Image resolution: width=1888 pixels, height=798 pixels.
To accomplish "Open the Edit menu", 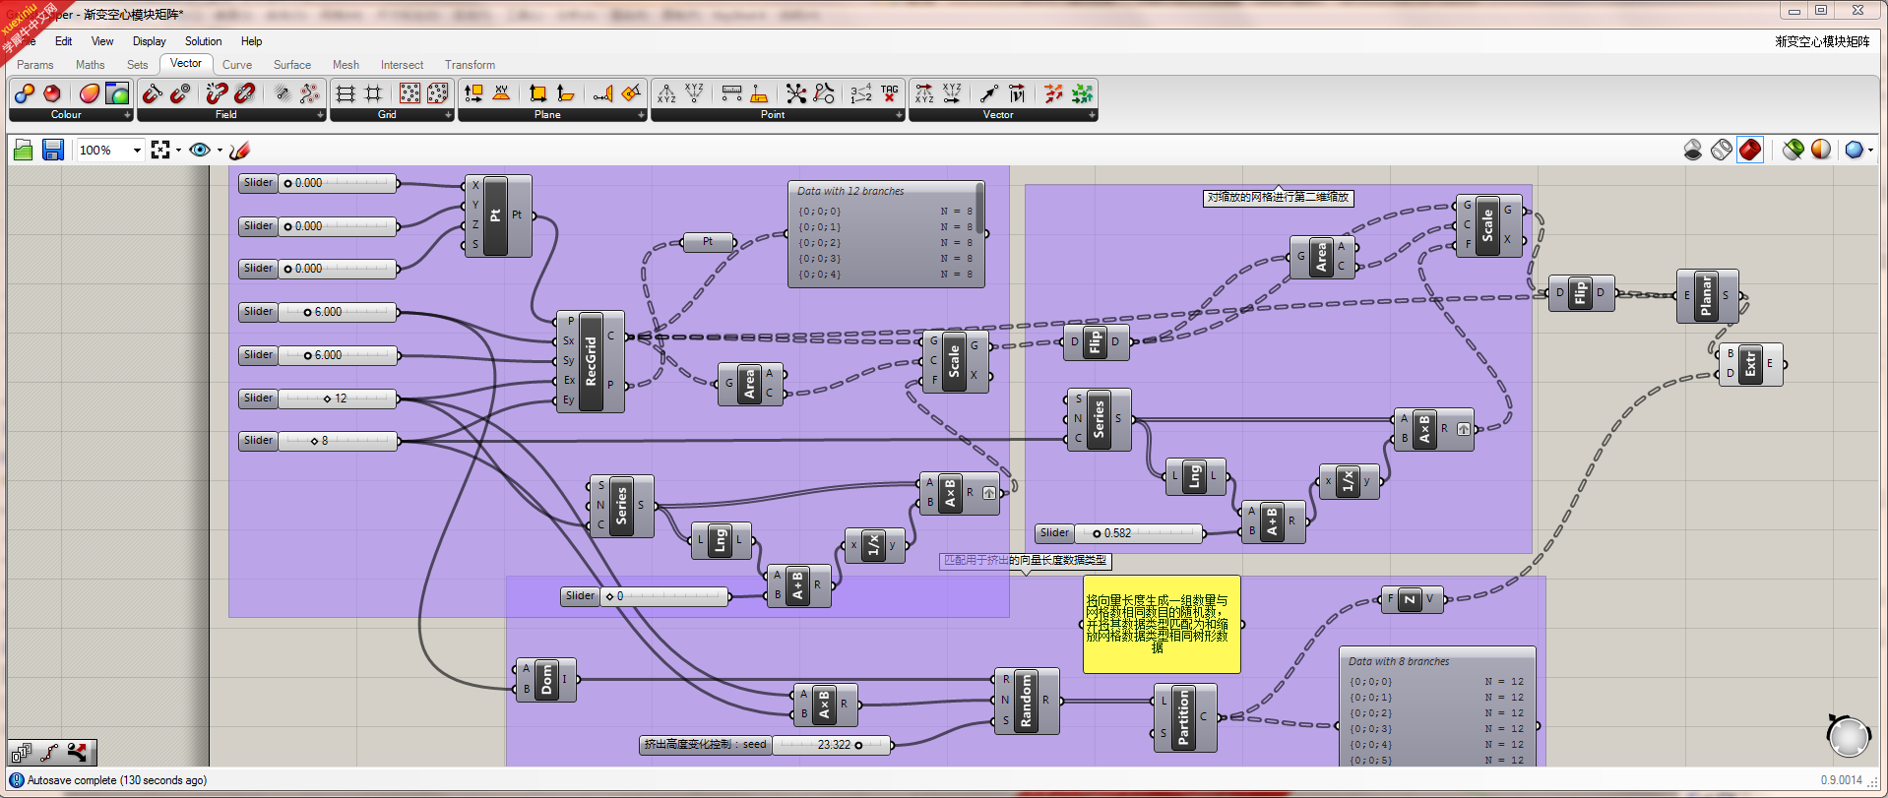I will pos(63,41).
